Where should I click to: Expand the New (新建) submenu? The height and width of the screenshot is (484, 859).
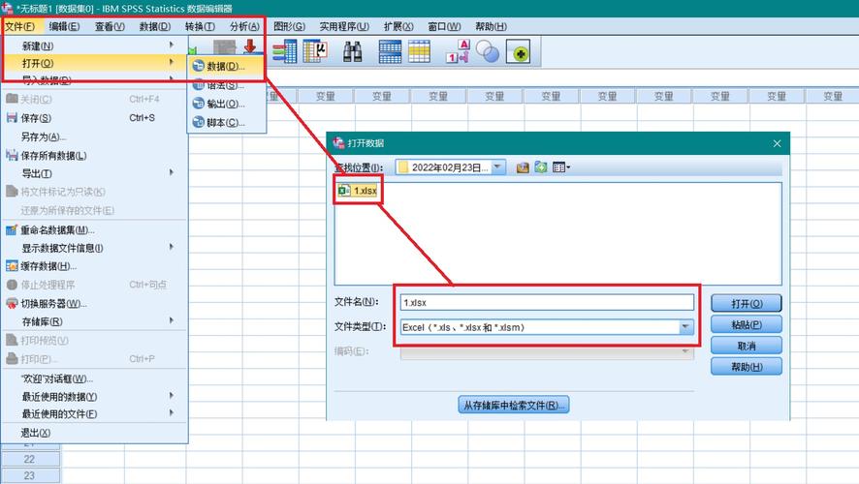point(171,45)
